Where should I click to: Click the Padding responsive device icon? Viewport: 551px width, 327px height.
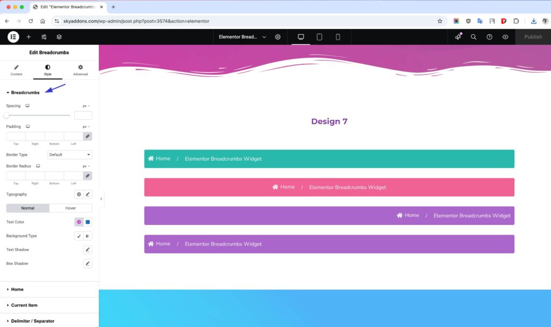(28, 127)
